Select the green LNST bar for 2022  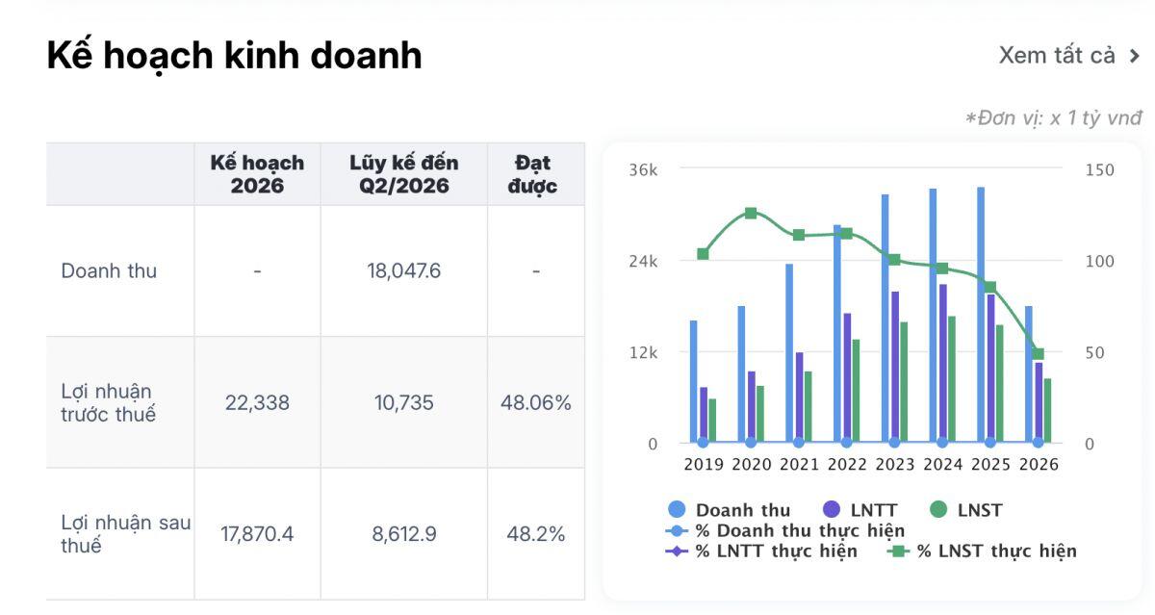[x=856, y=391]
